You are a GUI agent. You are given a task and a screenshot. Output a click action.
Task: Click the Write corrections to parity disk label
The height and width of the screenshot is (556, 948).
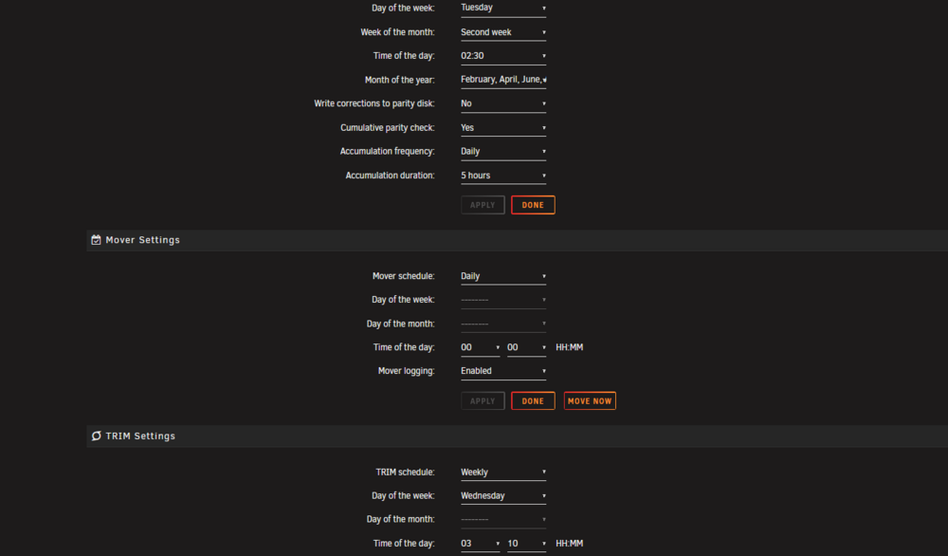pyautogui.click(x=374, y=103)
